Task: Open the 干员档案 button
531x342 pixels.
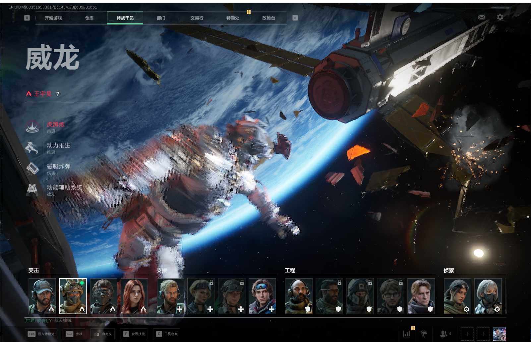Action: (167, 334)
